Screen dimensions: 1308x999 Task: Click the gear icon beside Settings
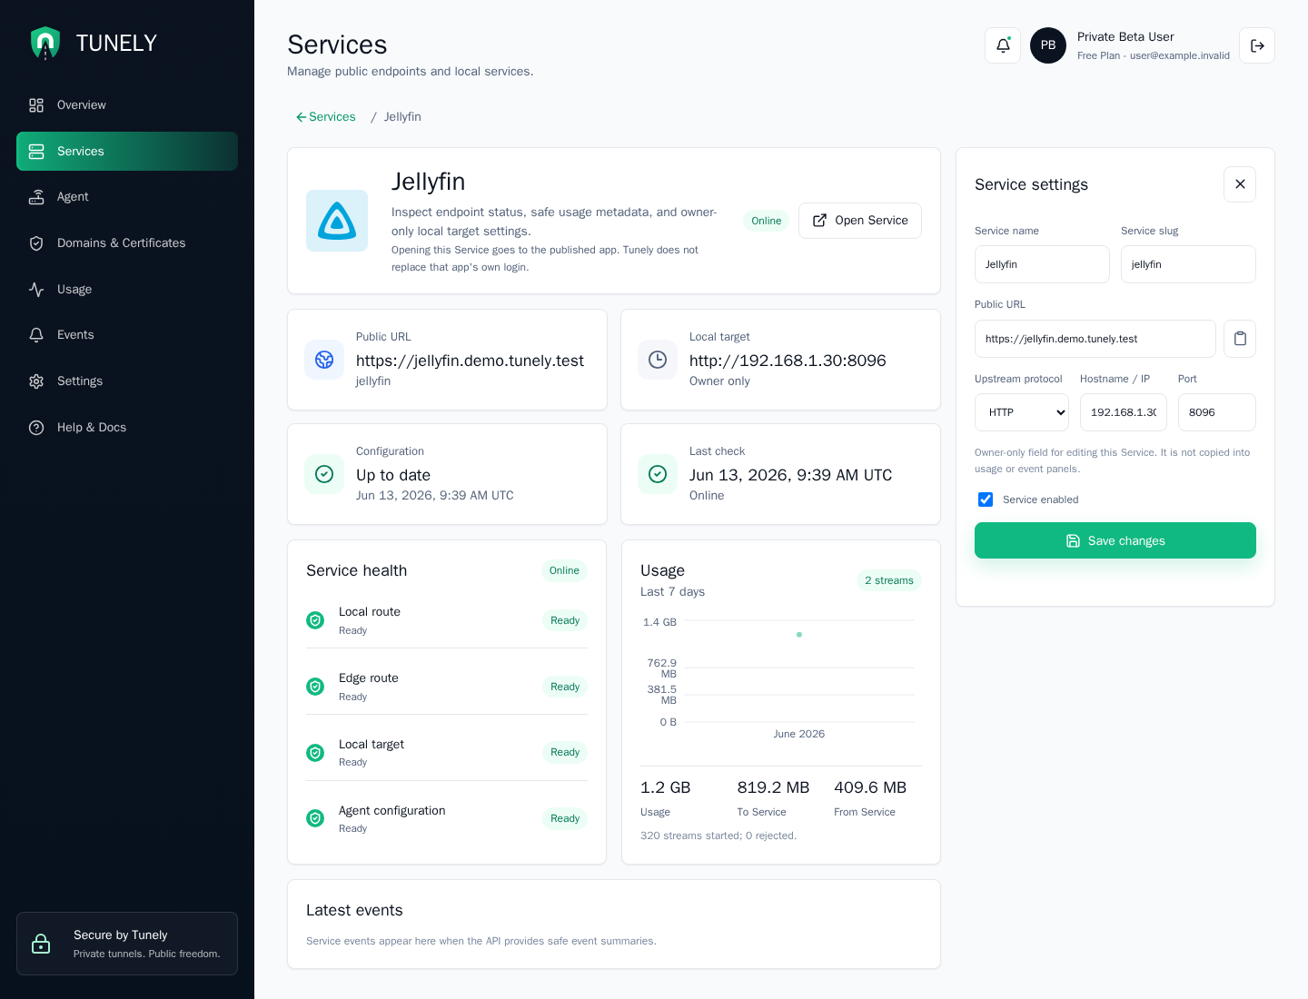click(x=36, y=381)
